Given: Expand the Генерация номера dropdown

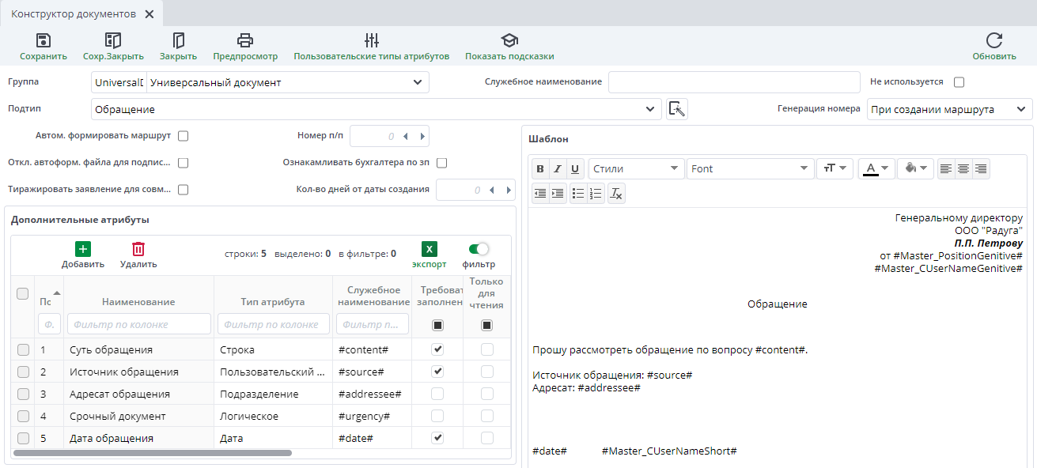Looking at the screenshot, I should pos(950,109).
